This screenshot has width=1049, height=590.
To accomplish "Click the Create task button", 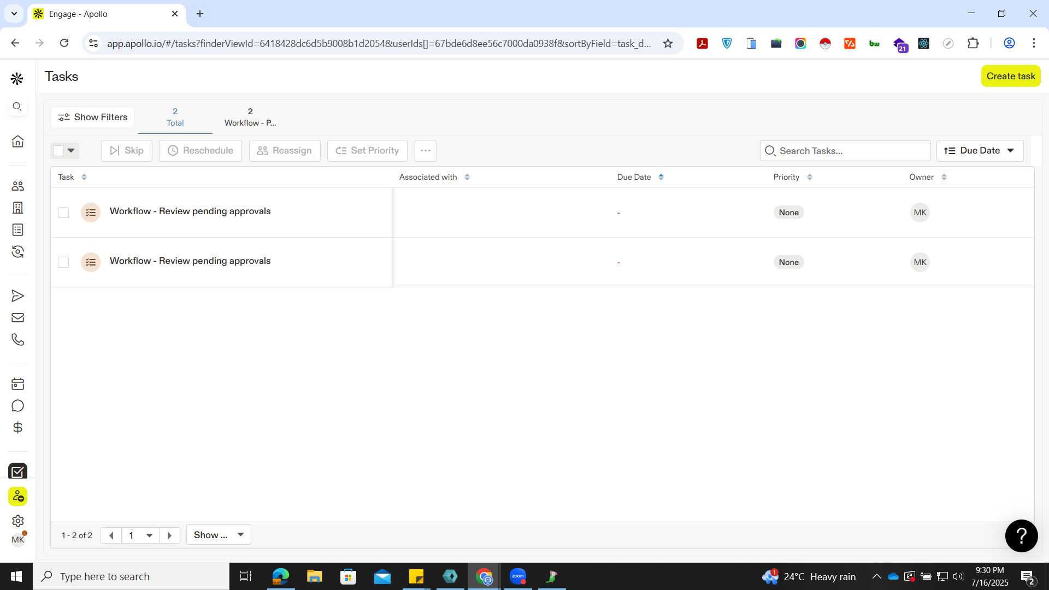I will coord(1011,76).
